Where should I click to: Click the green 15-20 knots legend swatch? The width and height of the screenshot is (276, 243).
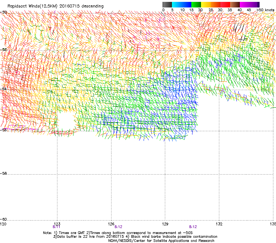coord(196,4)
